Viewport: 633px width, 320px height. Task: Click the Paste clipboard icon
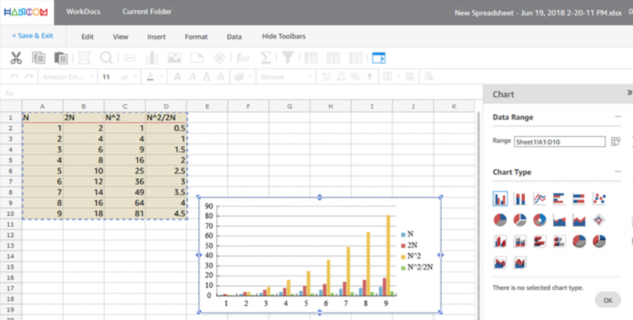click(x=61, y=58)
